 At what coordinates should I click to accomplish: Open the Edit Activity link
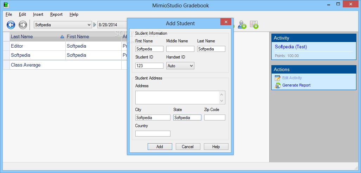pos(292,78)
